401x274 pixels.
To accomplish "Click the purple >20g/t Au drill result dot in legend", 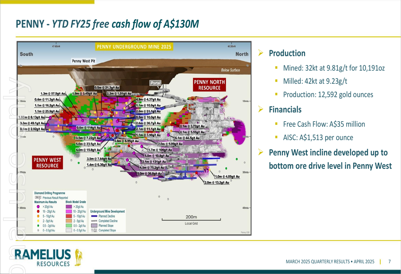I will (38, 207).
